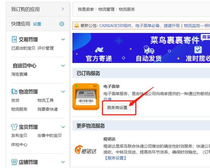Click the 店铺管理 shop icon
The width and height of the screenshot is (210, 168).
[14, 162]
